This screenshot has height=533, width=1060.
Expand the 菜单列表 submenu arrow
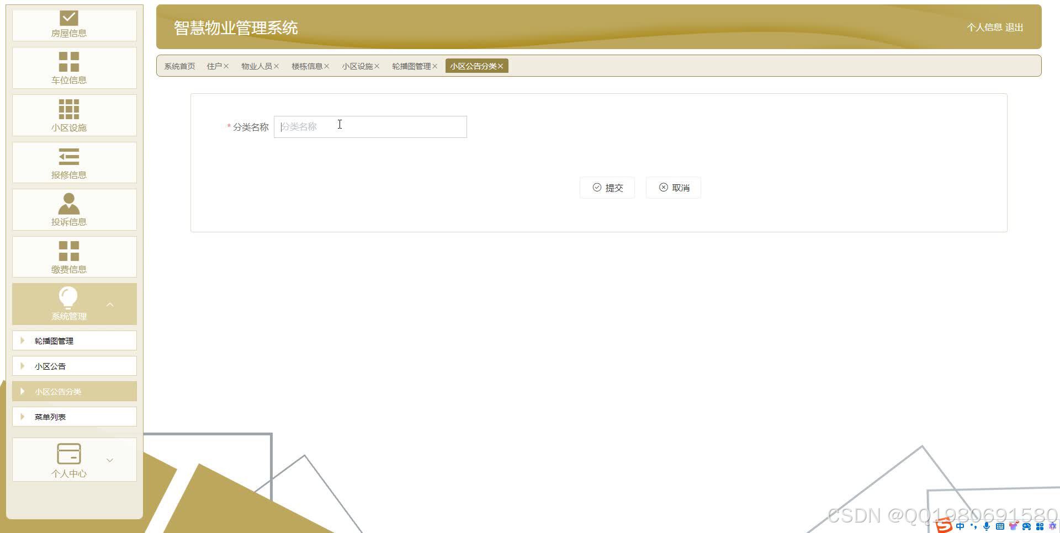[23, 416]
